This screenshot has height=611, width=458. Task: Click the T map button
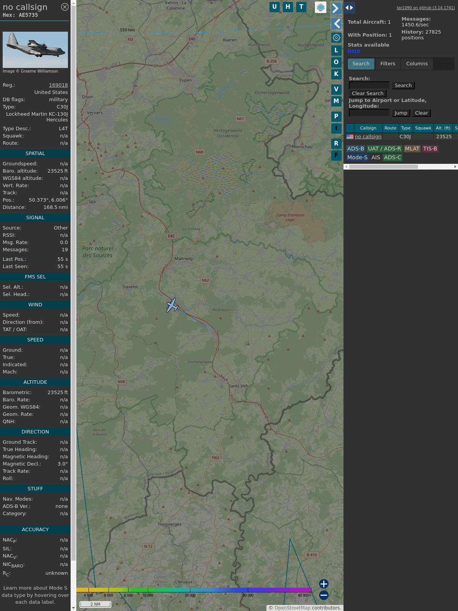click(x=302, y=7)
